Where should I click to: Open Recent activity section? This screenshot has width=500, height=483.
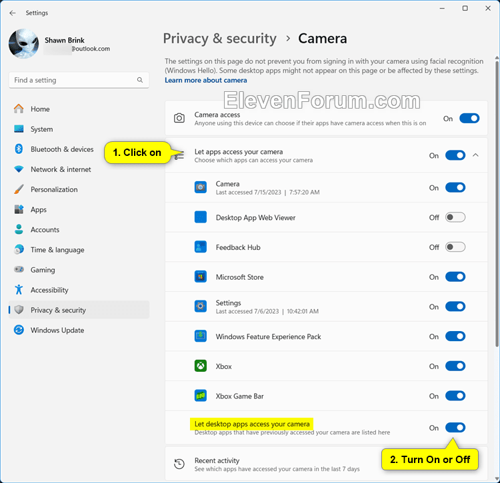[x=326, y=464]
